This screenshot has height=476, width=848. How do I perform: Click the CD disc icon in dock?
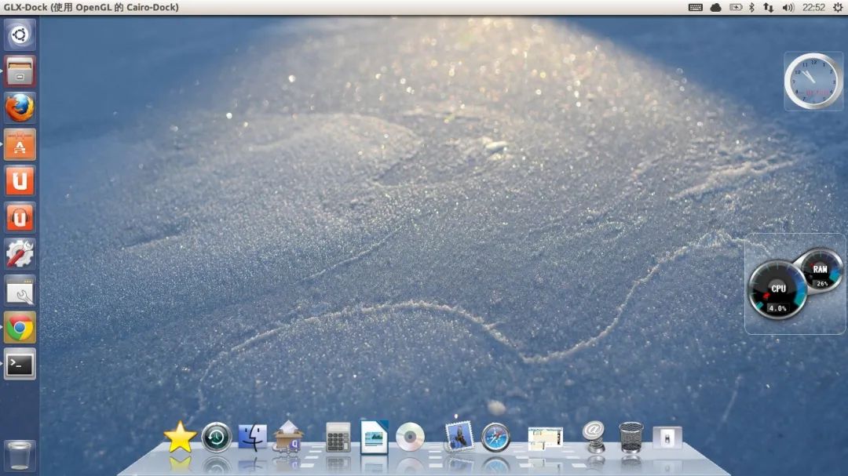tap(410, 437)
